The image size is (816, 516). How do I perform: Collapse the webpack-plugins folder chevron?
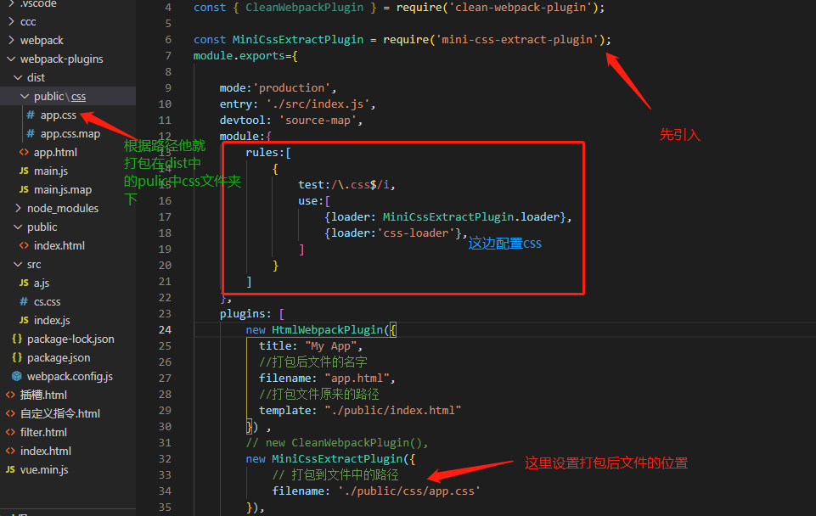click(11, 59)
